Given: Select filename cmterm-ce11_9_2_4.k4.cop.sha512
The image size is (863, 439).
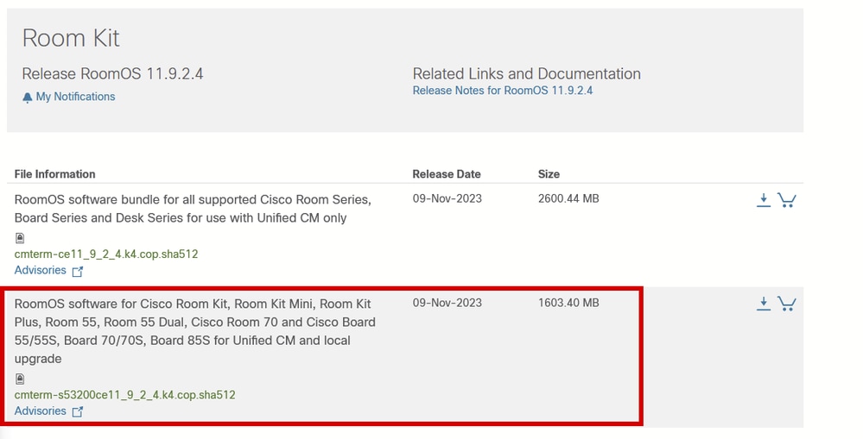Looking at the screenshot, I should [106, 254].
